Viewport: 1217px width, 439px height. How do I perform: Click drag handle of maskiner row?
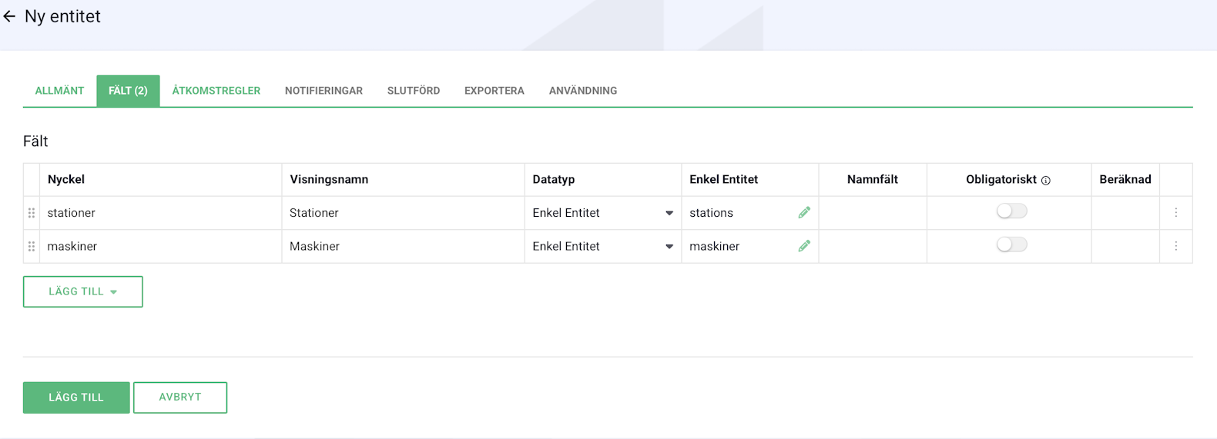[x=32, y=247]
